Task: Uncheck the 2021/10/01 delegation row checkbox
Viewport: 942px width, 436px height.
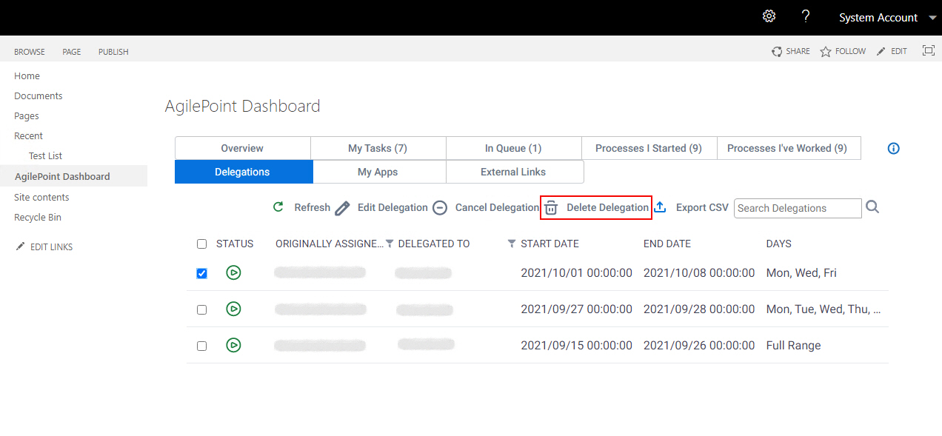Action: (201, 273)
